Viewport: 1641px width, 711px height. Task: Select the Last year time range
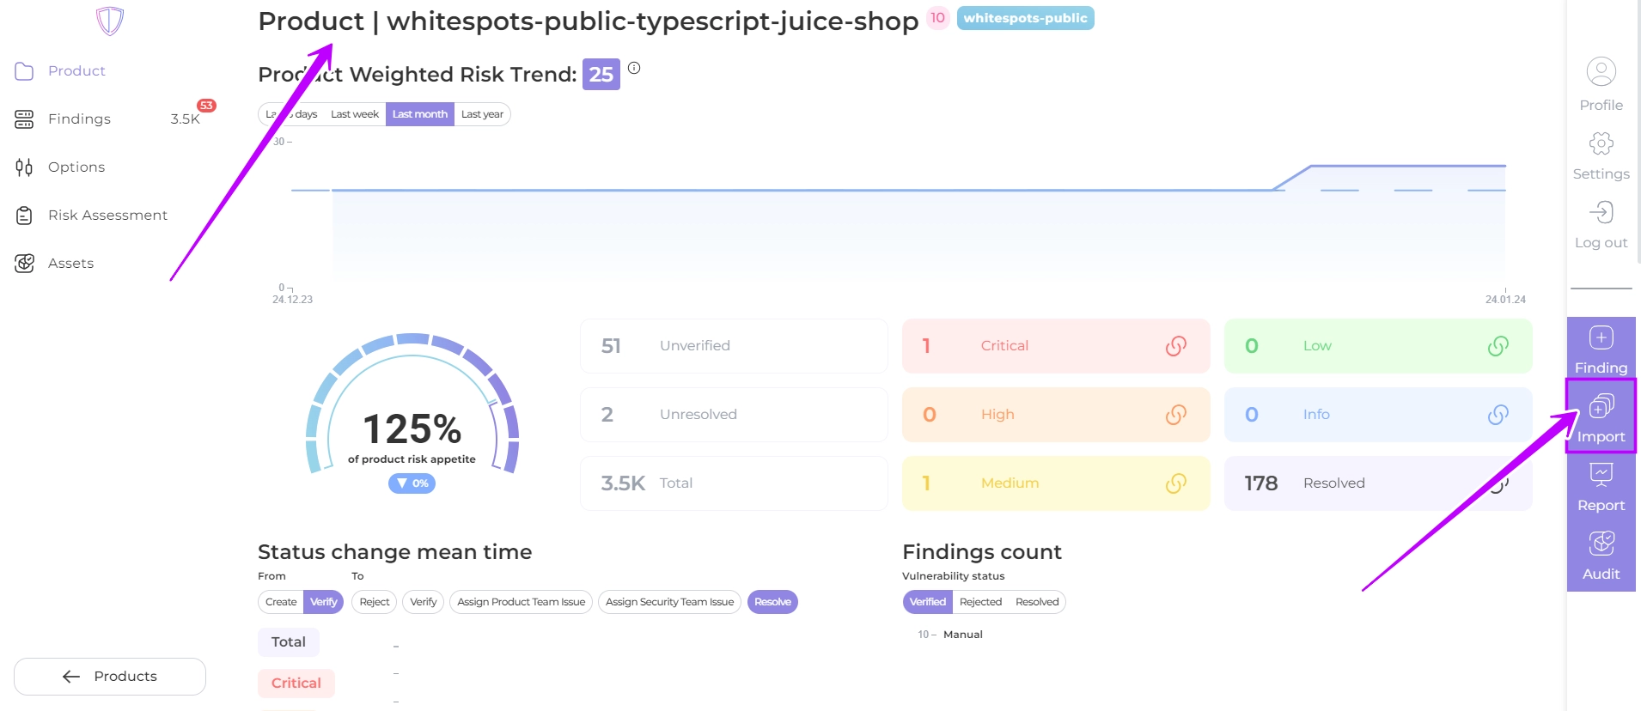point(482,114)
